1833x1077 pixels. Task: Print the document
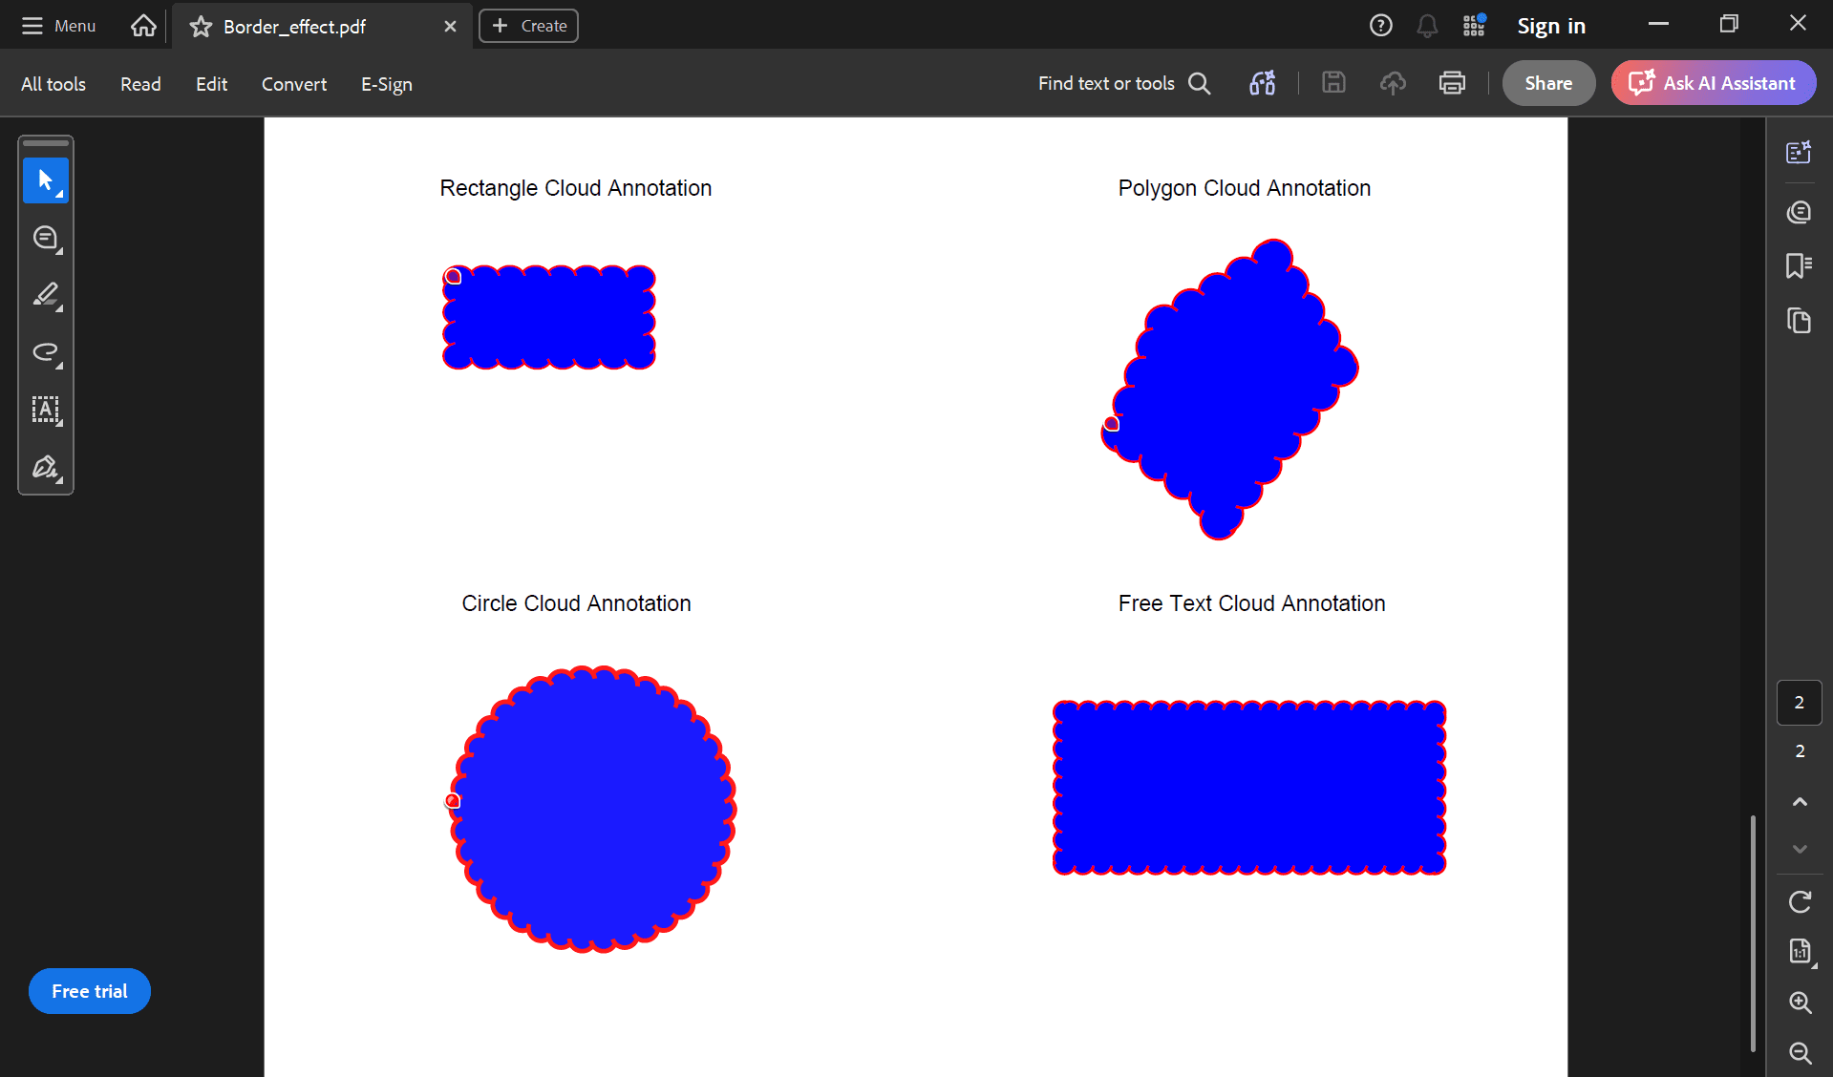click(x=1452, y=83)
